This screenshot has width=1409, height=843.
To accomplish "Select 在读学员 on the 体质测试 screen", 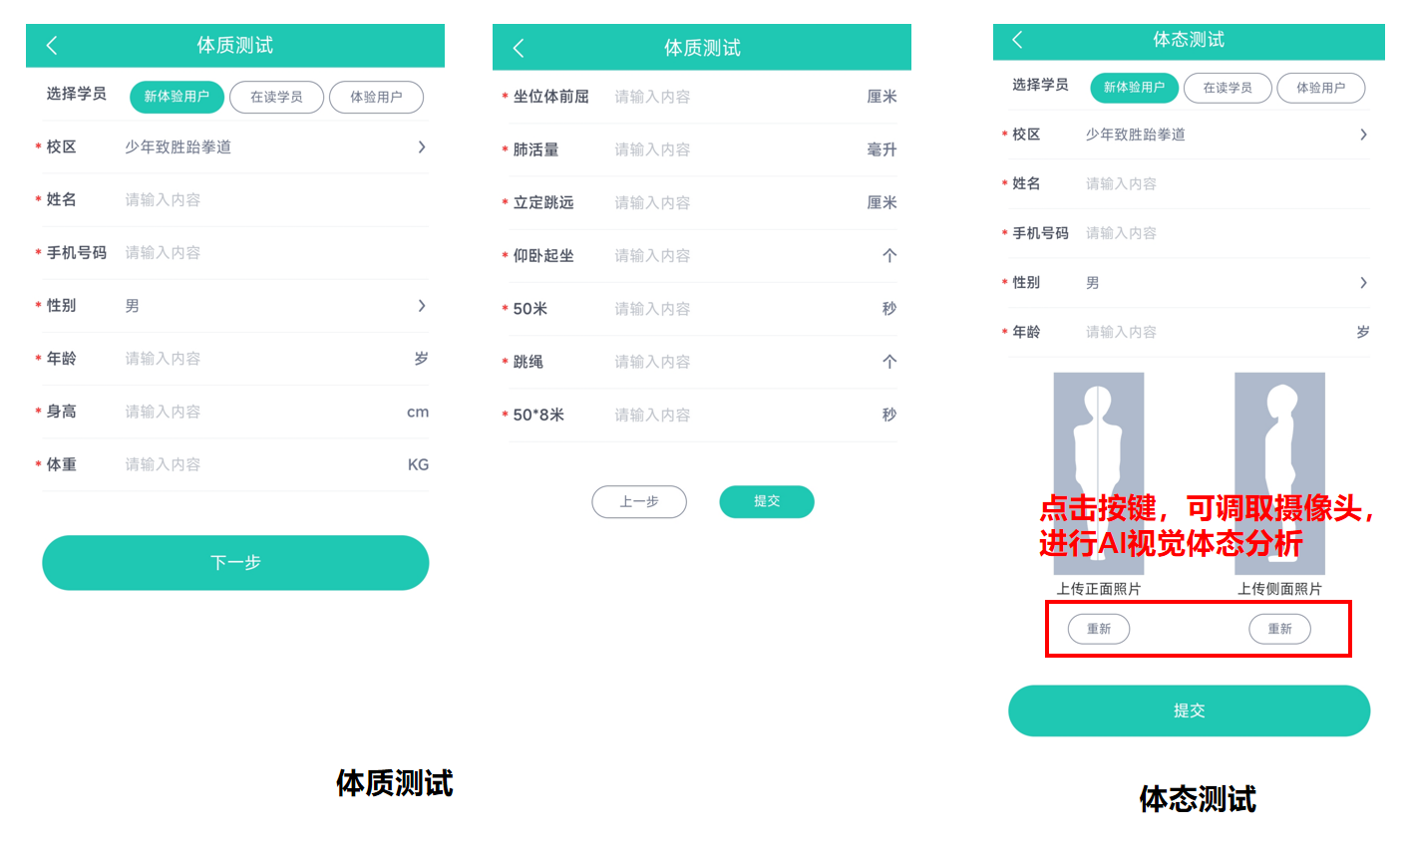I will pos(276,97).
